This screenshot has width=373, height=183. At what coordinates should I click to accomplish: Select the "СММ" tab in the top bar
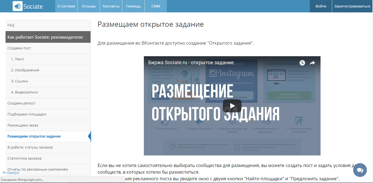155,6
